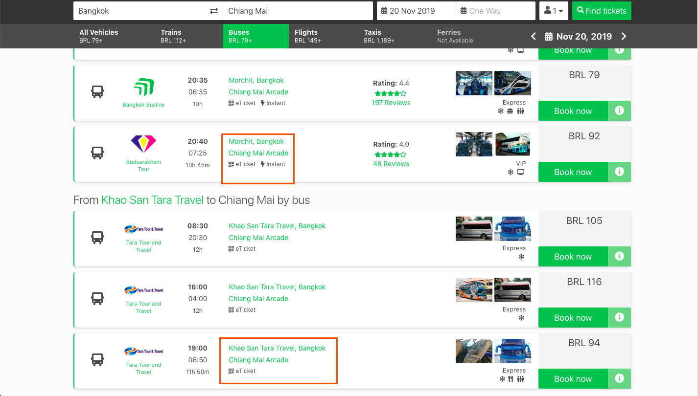View first bus photo for Bangkok Busline
The width and height of the screenshot is (698, 396).
click(474, 83)
